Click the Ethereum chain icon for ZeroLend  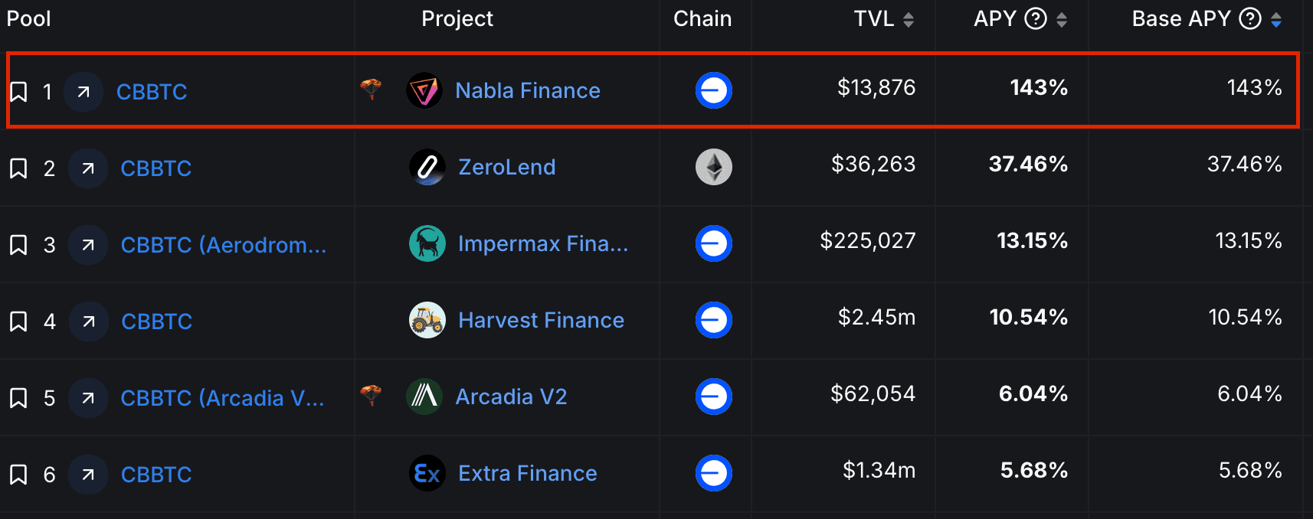[714, 167]
